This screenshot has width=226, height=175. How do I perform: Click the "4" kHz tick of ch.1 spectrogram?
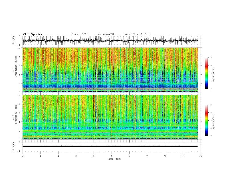tap(20, 75)
